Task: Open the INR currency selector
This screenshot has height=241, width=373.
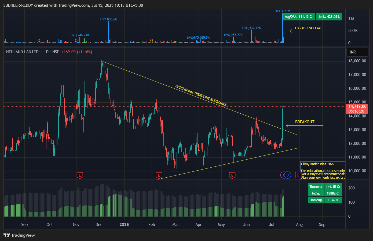Action: (x=357, y=52)
